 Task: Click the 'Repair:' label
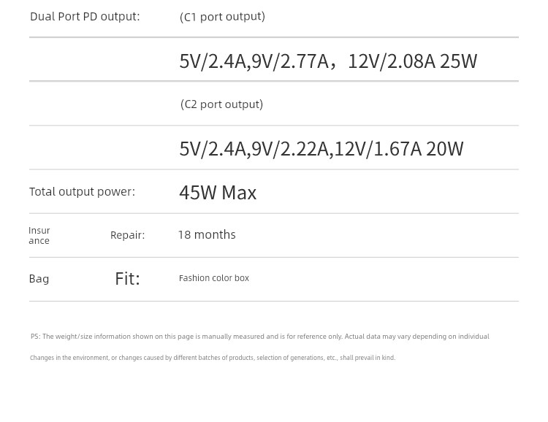coord(128,235)
